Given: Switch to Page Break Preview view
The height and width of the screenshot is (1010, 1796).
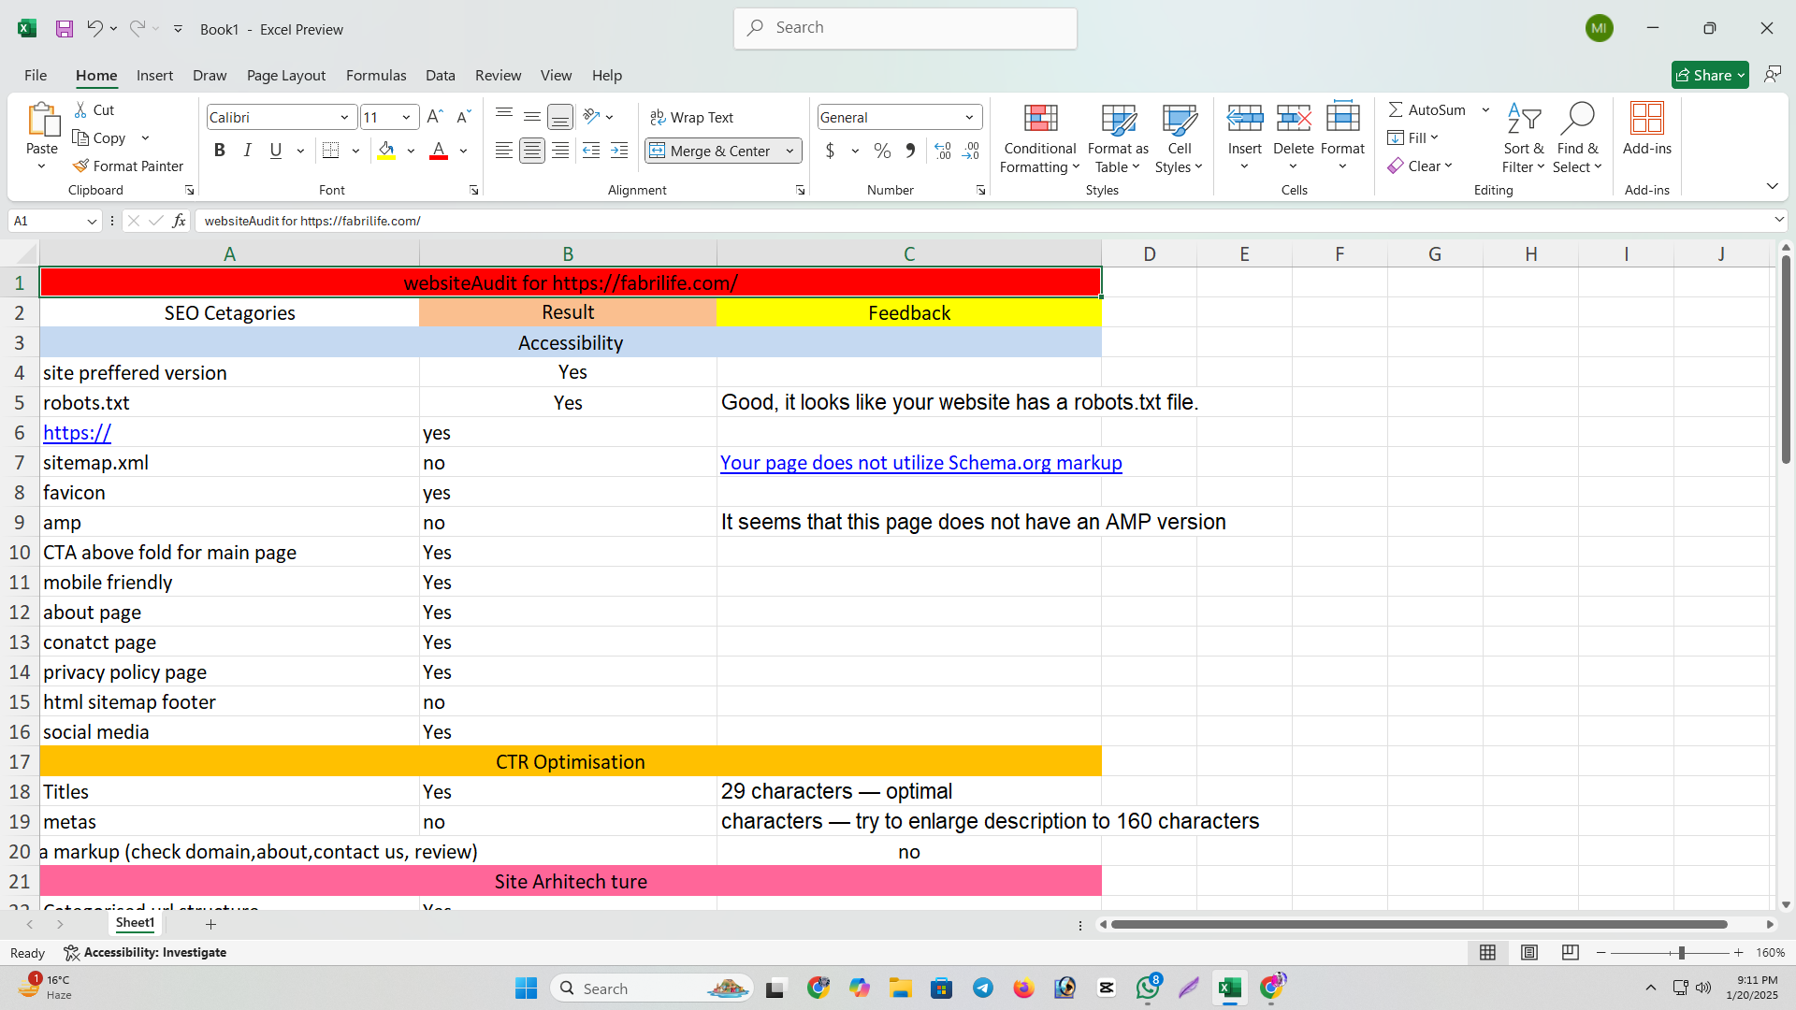Looking at the screenshot, I should [1571, 952].
